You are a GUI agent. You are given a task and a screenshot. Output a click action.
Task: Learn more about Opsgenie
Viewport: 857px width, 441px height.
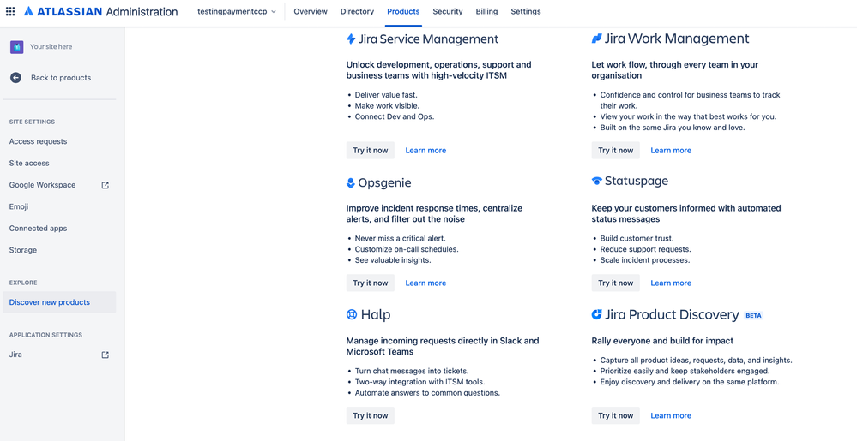tap(425, 283)
